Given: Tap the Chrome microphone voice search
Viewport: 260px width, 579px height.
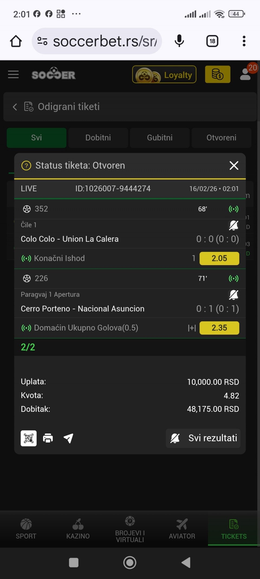Looking at the screenshot, I should [x=179, y=41].
